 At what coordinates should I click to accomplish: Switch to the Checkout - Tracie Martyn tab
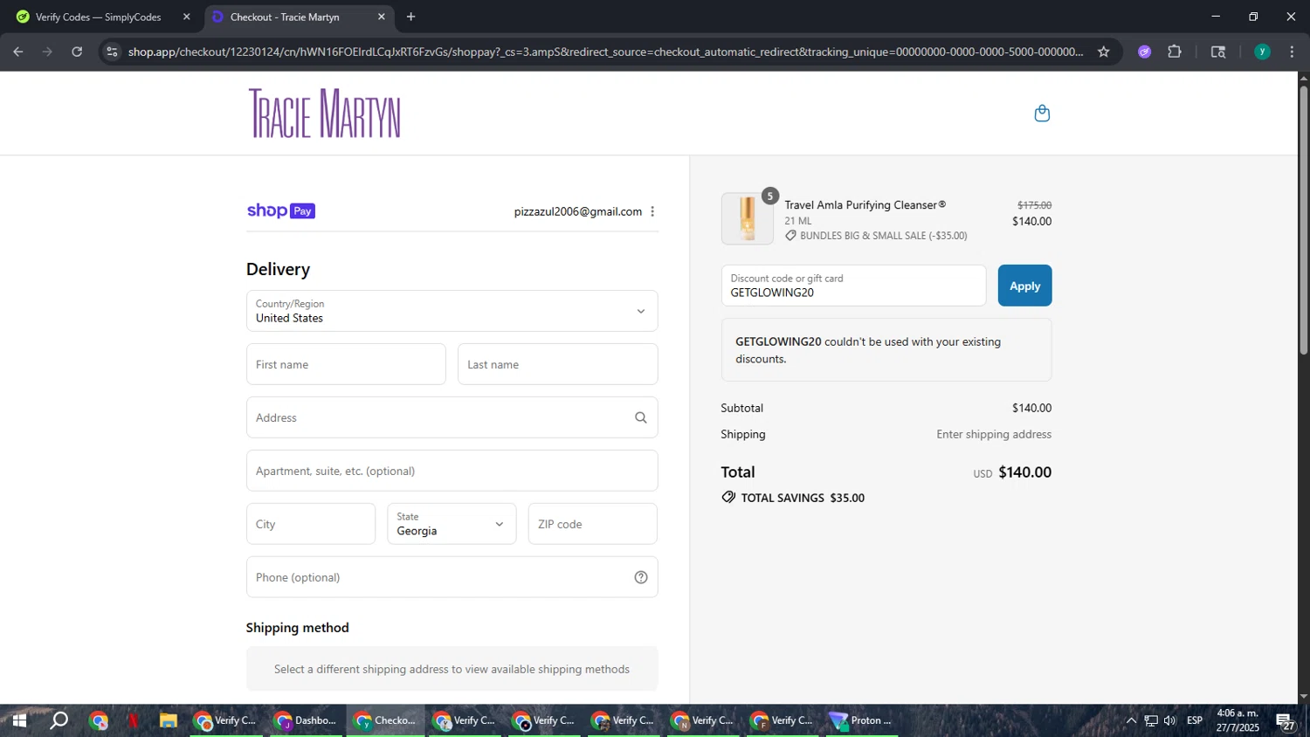(298, 17)
